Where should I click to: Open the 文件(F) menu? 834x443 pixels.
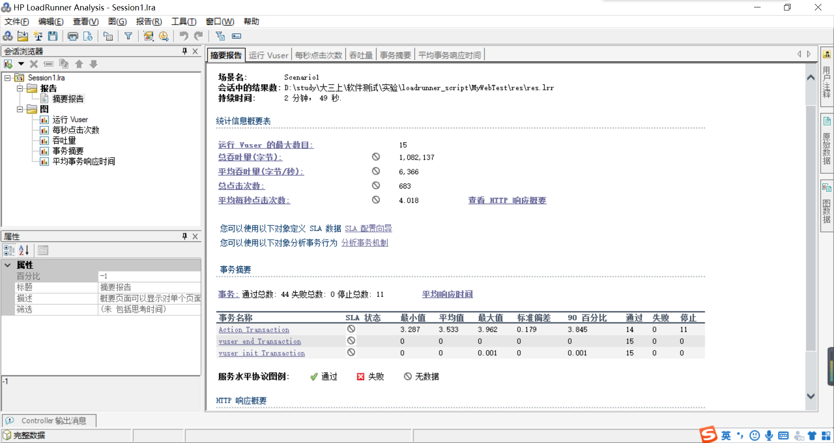click(x=17, y=22)
